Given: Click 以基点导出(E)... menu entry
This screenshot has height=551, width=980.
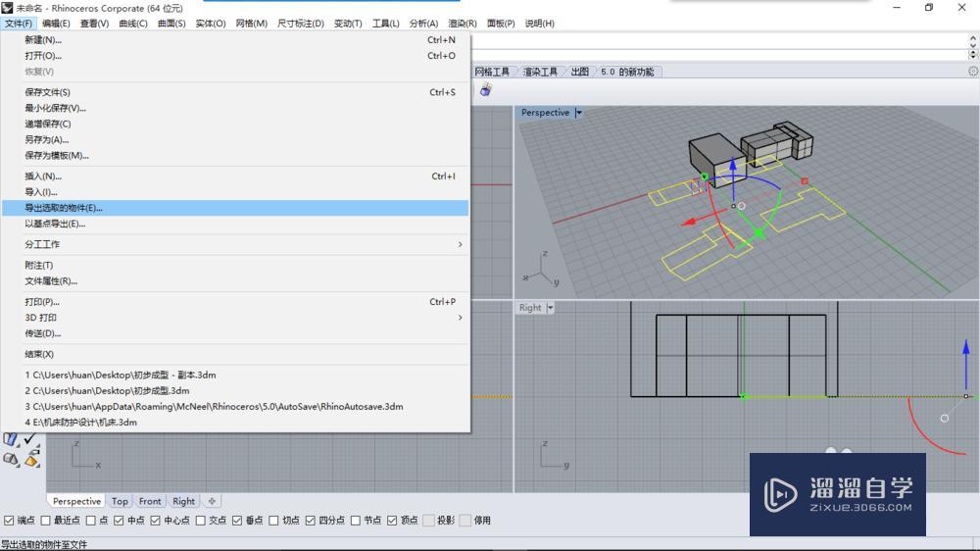Looking at the screenshot, I should click(x=235, y=224).
